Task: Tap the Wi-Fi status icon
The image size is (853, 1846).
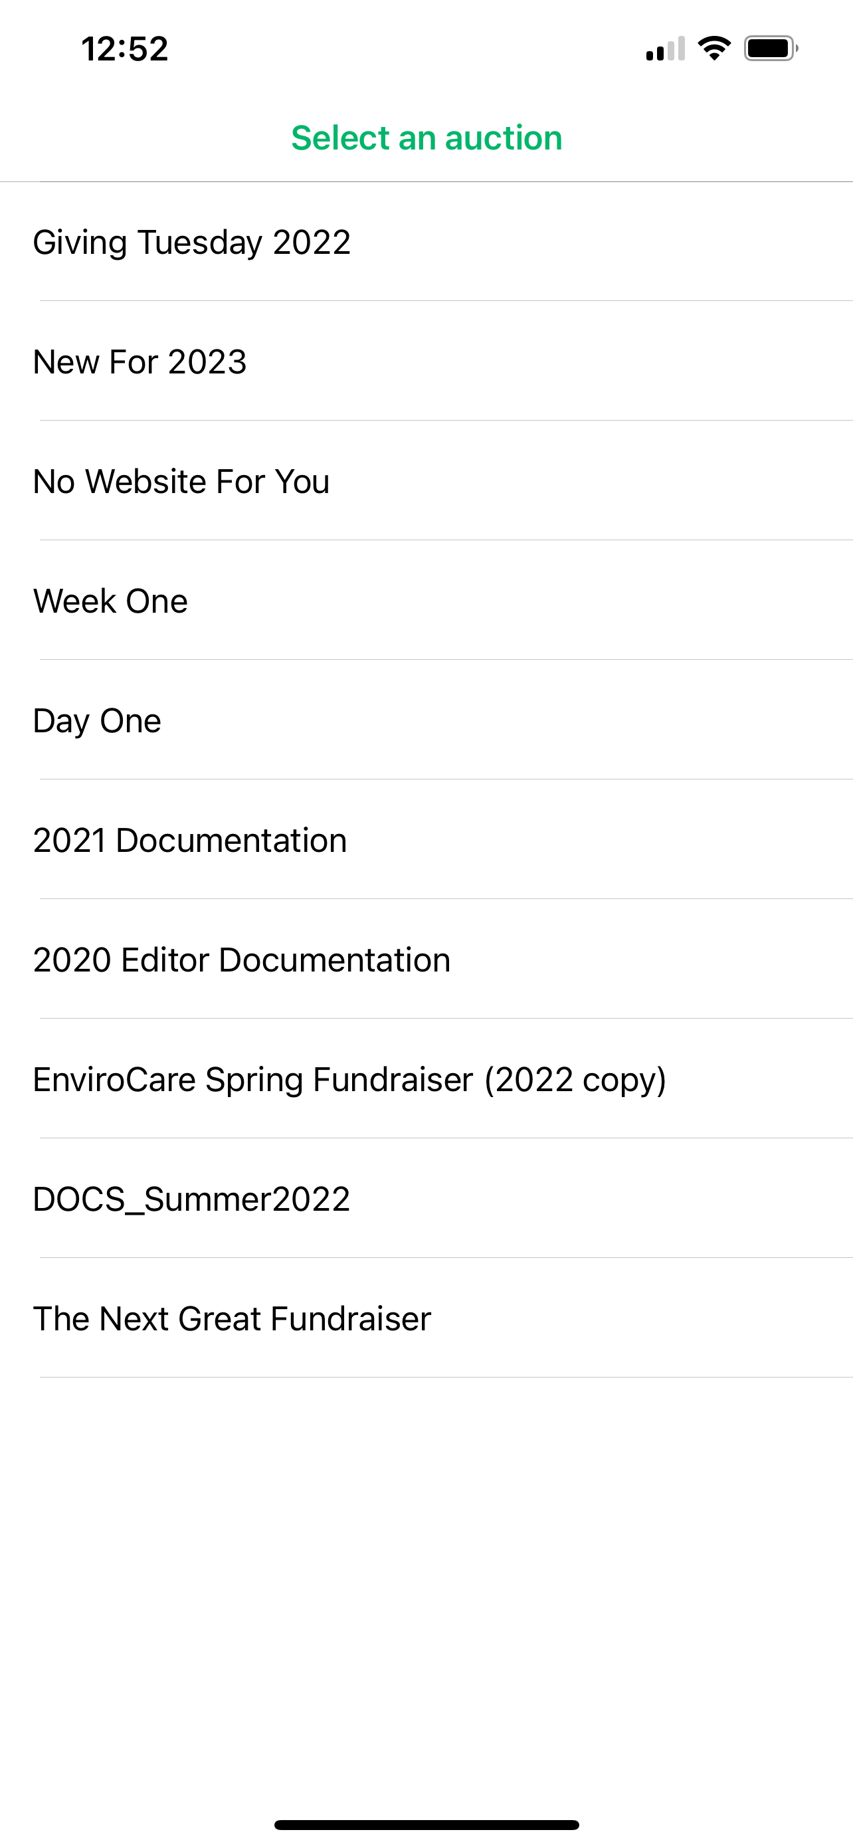Action: pos(714,48)
